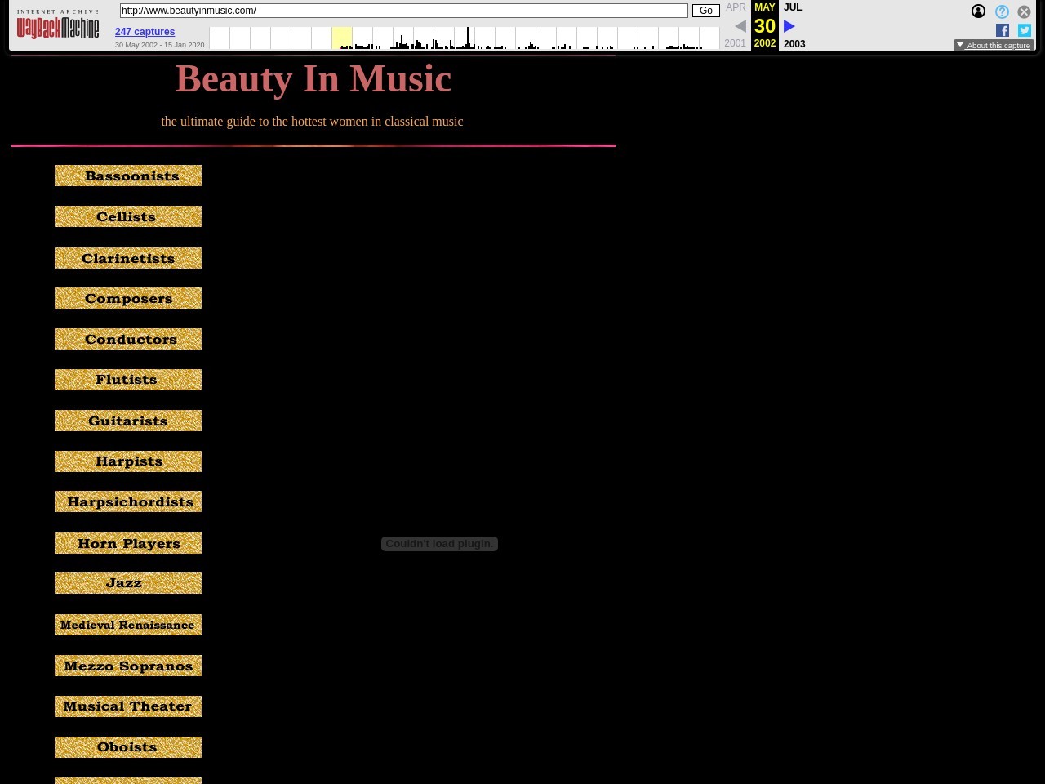The width and height of the screenshot is (1045, 784).
Task: Click the URL input field
Action: coord(403,11)
